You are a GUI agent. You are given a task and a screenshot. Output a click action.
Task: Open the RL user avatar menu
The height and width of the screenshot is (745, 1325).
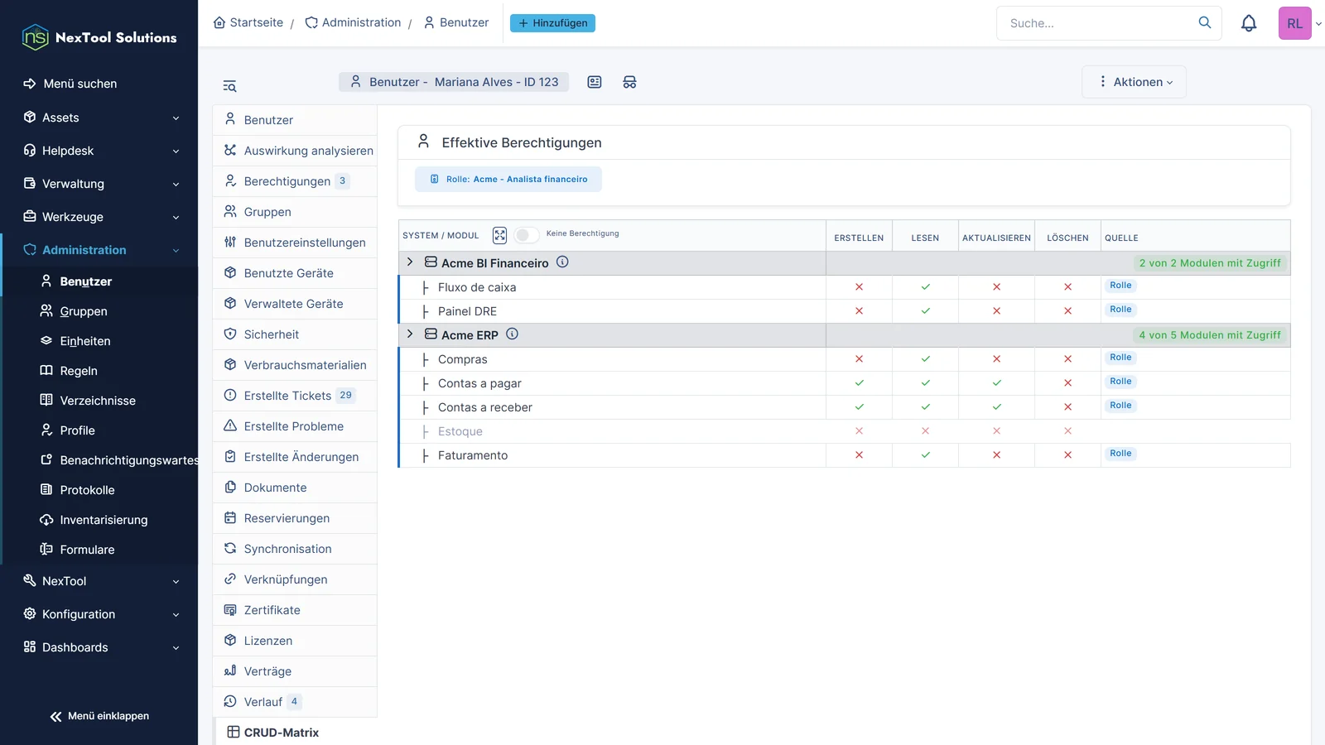[x=1295, y=23]
